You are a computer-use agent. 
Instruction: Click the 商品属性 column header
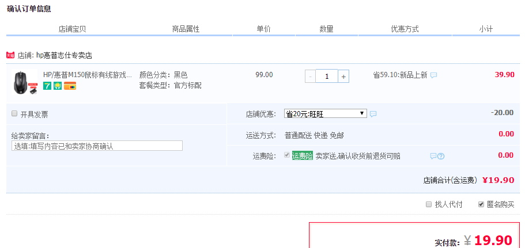pyautogui.click(x=186, y=29)
